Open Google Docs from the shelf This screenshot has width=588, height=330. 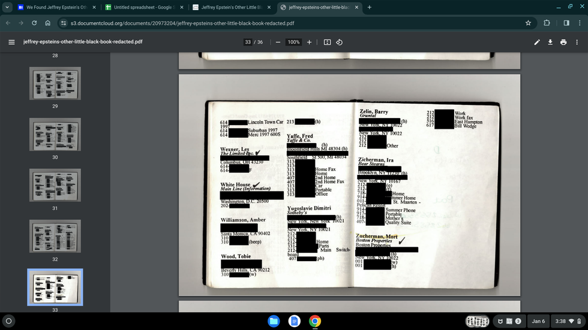(x=295, y=321)
